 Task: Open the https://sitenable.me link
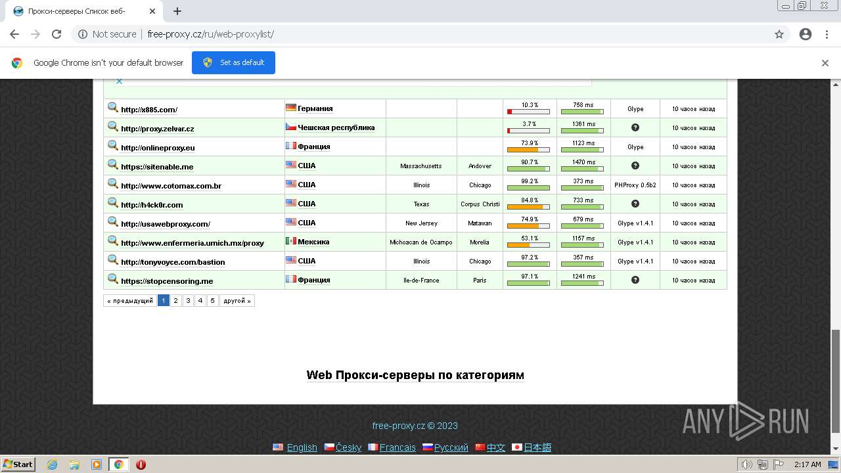(157, 167)
